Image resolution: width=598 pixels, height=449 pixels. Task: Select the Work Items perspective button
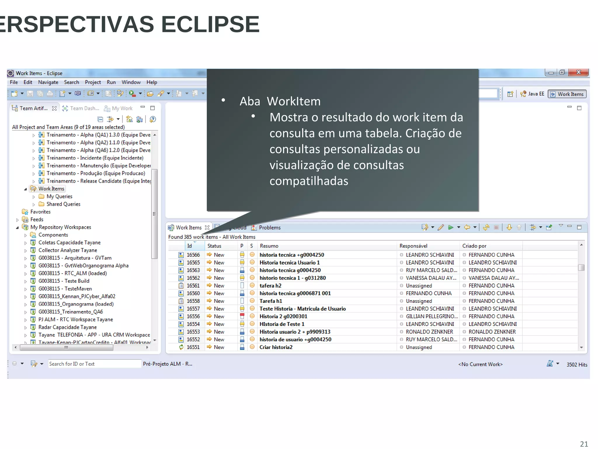pos(567,94)
